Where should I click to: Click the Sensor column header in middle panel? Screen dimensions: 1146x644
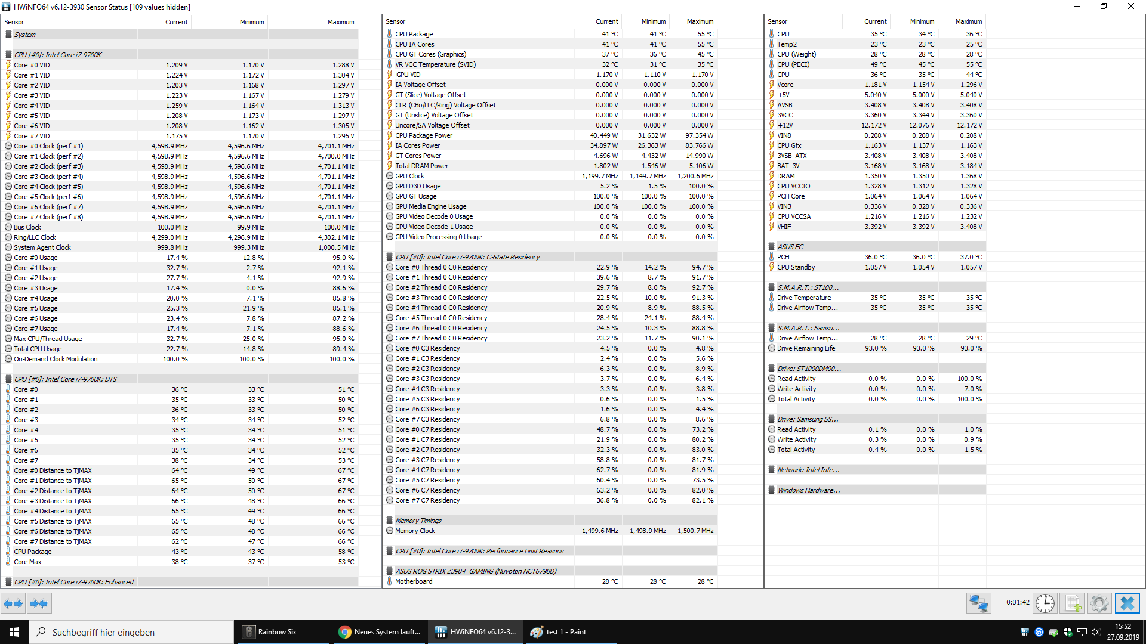click(x=396, y=21)
